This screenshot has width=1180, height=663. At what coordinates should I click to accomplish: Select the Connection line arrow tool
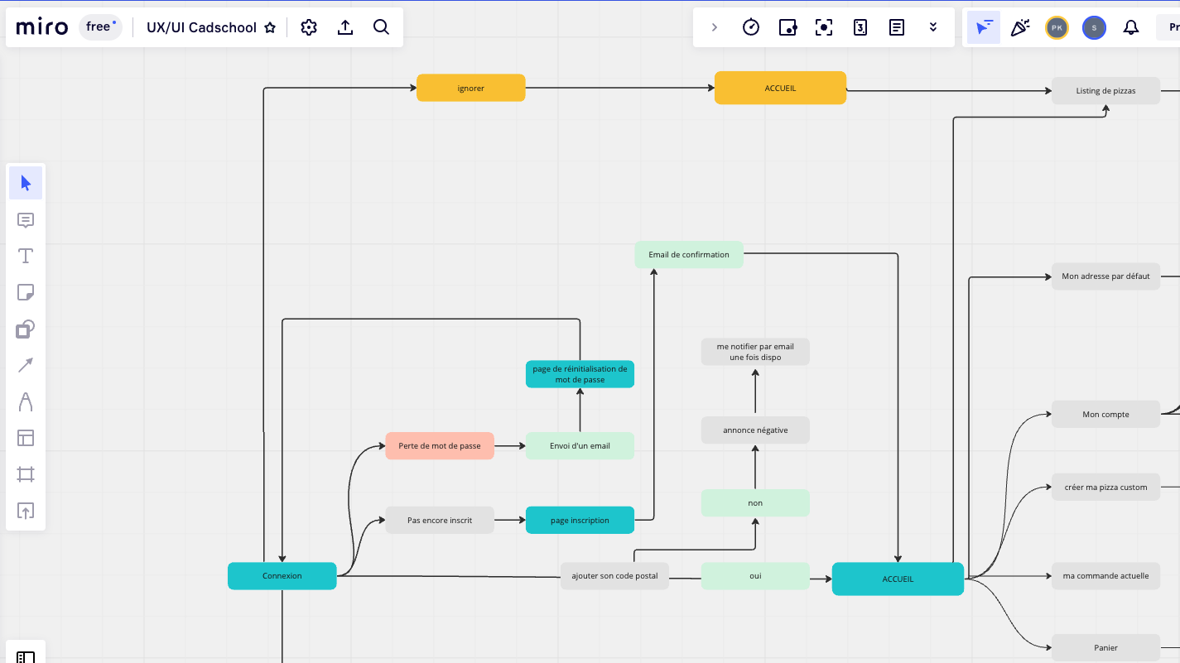(x=26, y=365)
